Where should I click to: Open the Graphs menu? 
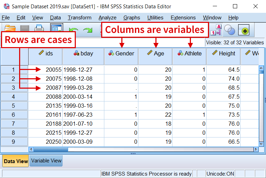pyautogui.click(x=132, y=18)
